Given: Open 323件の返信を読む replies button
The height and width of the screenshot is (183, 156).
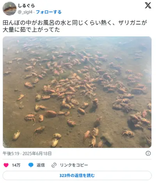Looking at the screenshot, I should pyautogui.click(x=77, y=176).
